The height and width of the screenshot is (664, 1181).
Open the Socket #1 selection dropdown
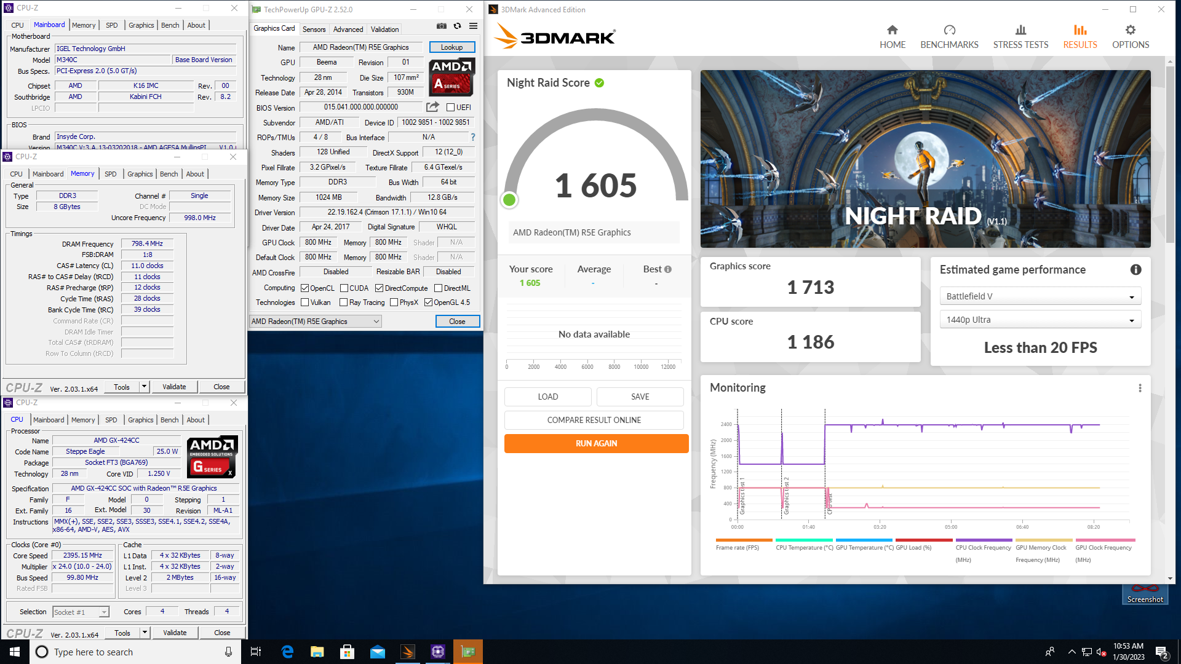81,612
